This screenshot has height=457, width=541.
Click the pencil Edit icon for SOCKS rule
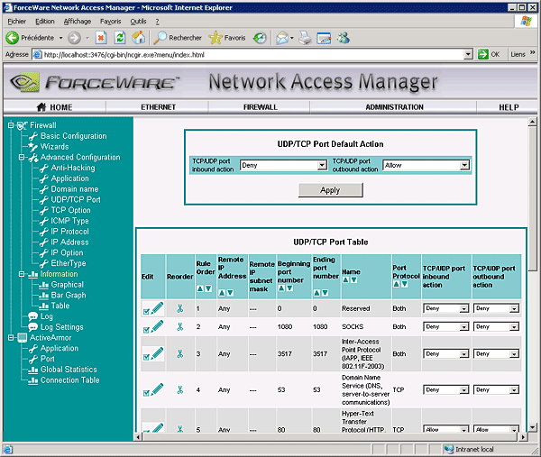tap(157, 326)
